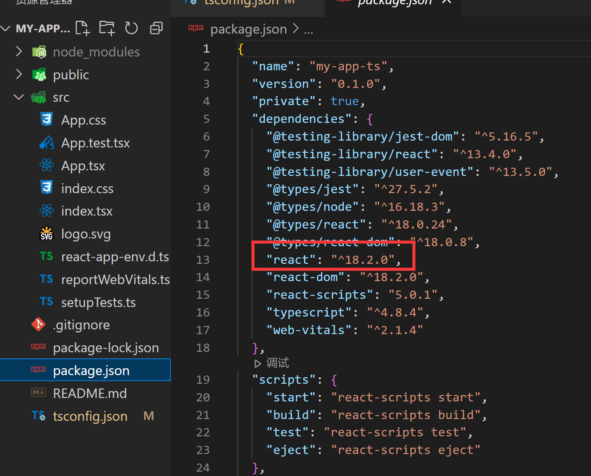Image resolution: width=591 pixels, height=476 pixels.
Task: Open setupTests.ts file
Action: (98, 303)
